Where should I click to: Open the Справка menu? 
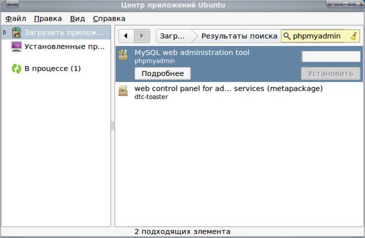coord(109,19)
